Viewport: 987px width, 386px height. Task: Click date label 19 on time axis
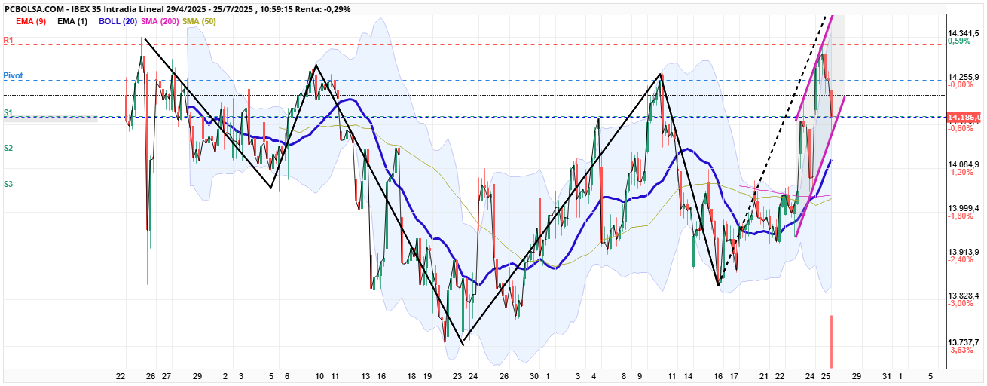[x=427, y=375]
